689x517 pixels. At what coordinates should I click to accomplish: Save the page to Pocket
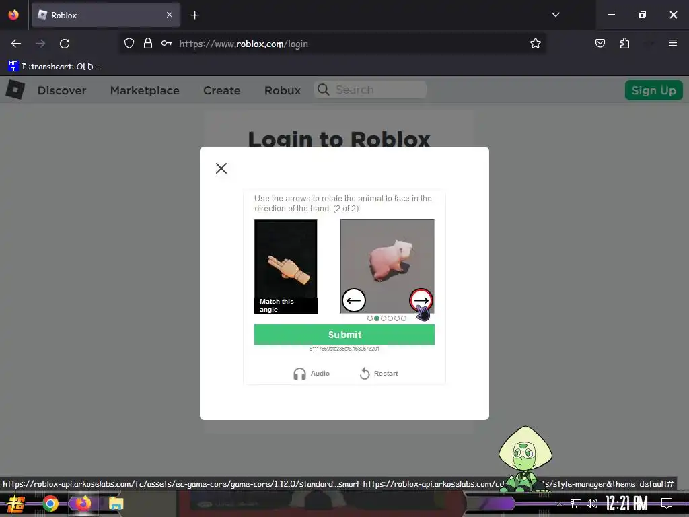600,43
